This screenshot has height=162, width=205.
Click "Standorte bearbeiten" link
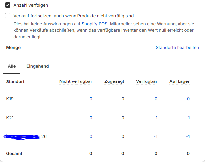pos(177,48)
